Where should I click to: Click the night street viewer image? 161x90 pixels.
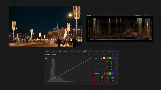tap(45, 26)
